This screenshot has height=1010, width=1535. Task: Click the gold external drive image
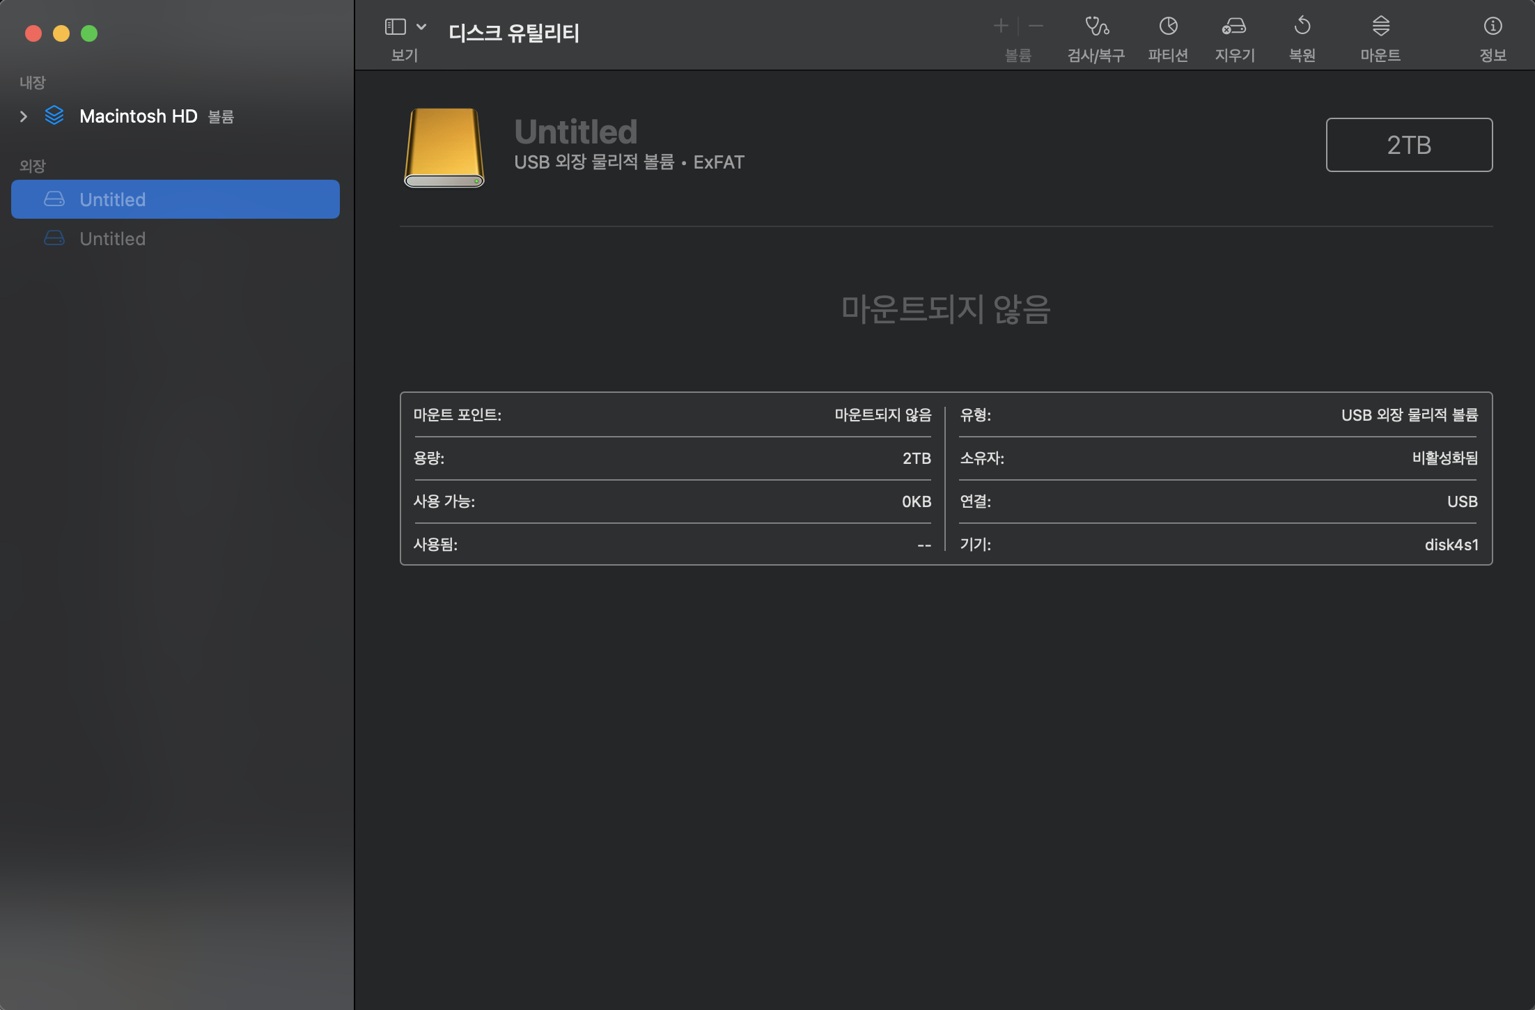(444, 148)
